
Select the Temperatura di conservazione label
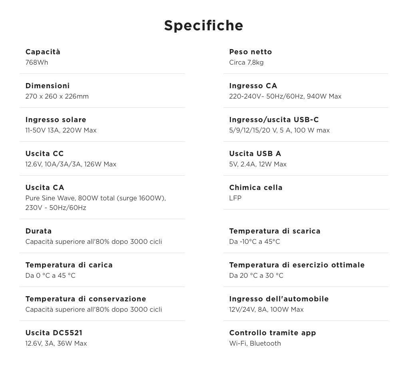click(86, 299)
